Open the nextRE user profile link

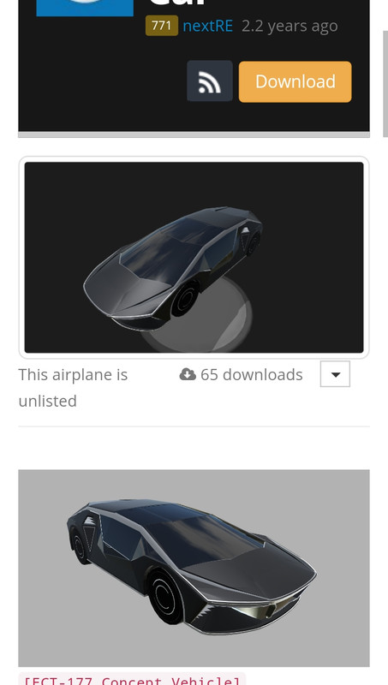click(x=207, y=26)
